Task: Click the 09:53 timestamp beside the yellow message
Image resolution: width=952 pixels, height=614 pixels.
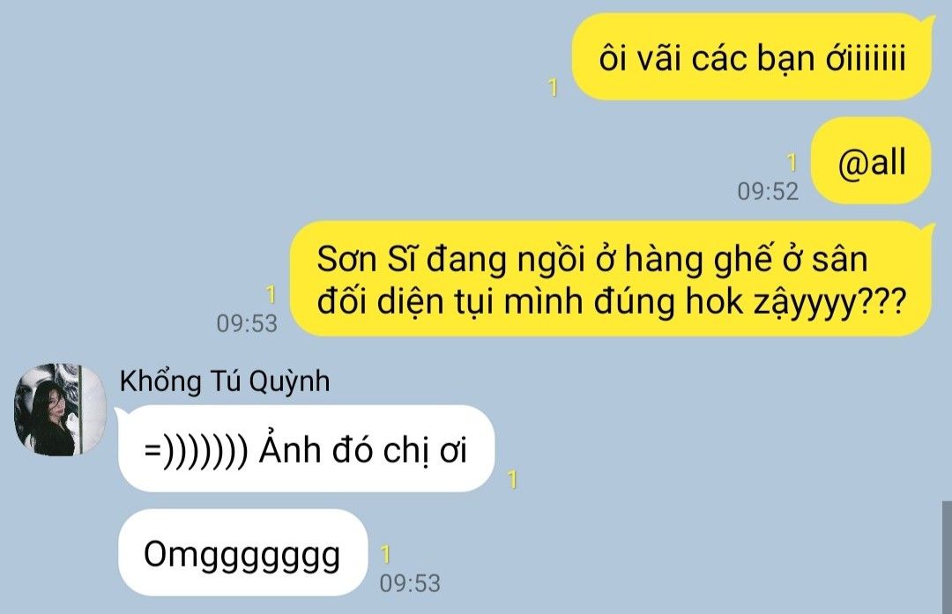Action: (x=247, y=322)
